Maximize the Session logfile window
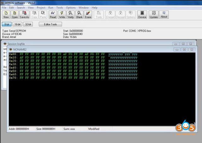Screen dimensions: 202x143 183,44
